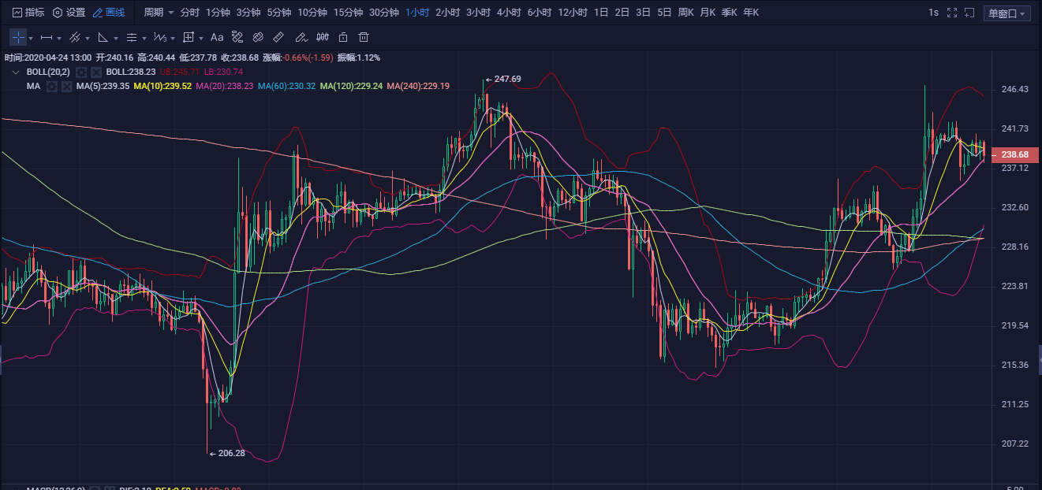The width and height of the screenshot is (1042, 490).
Task: Select the 3日 interval
Action: (644, 13)
